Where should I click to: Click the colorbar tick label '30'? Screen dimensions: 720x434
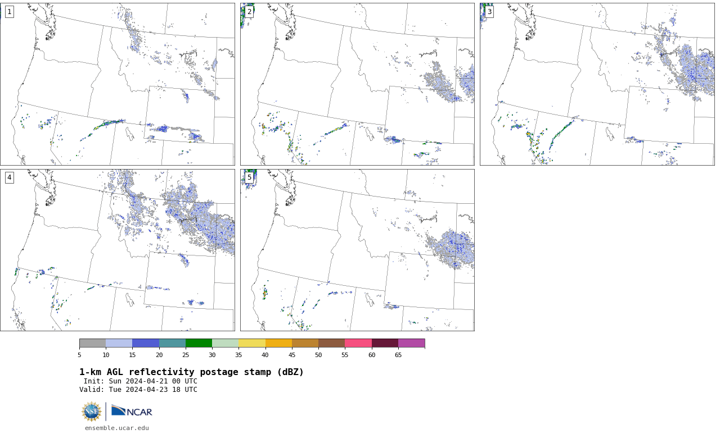212,355
